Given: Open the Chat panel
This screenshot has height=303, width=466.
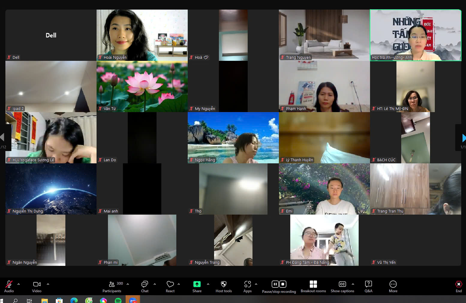Looking at the screenshot, I should (145, 287).
